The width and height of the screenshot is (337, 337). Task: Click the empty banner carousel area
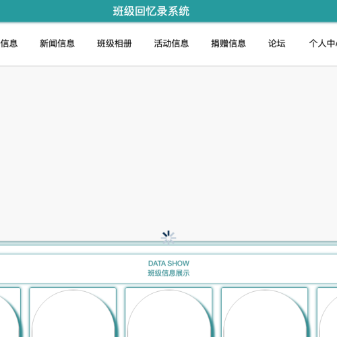click(168, 154)
